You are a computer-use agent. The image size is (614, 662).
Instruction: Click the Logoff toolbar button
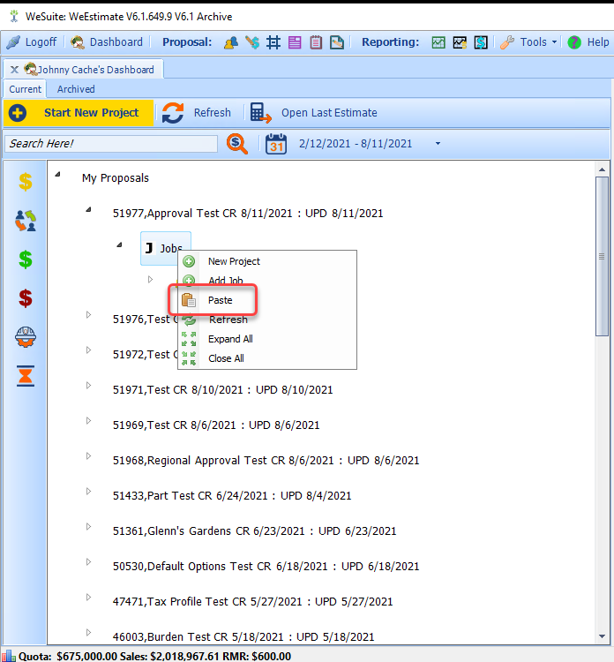(x=32, y=42)
